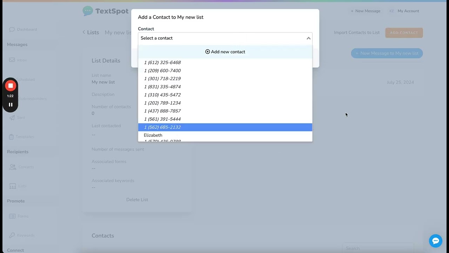Image resolution: width=449 pixels, height=253 pixels.
Task: Click the Delete List link
Action: (137, 200)
